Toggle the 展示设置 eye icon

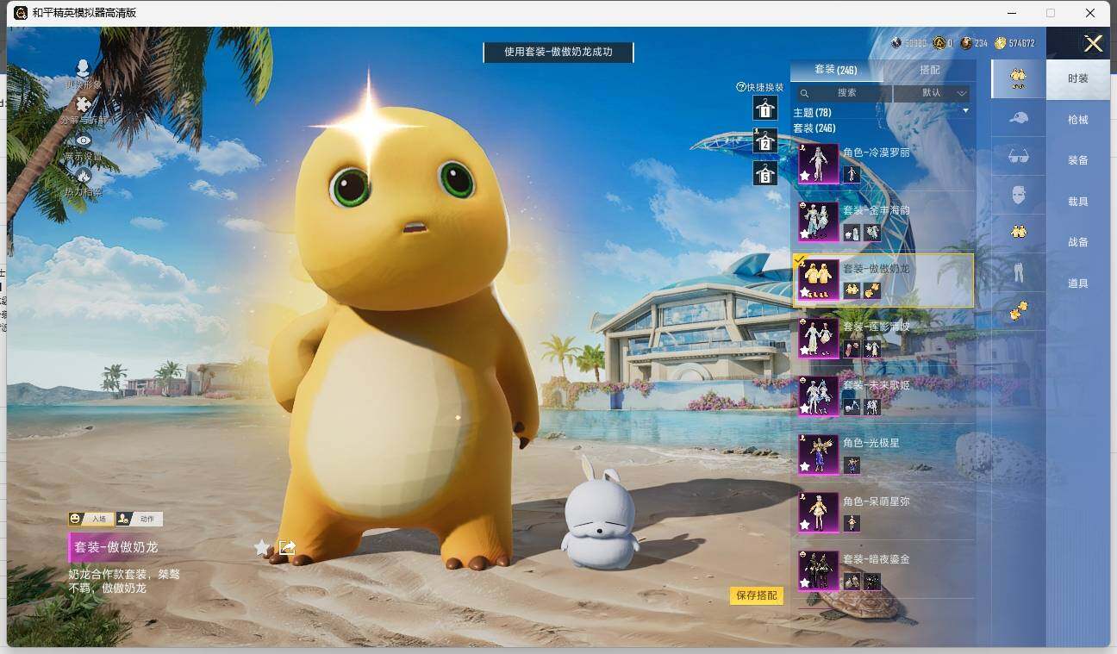[84, 140]
